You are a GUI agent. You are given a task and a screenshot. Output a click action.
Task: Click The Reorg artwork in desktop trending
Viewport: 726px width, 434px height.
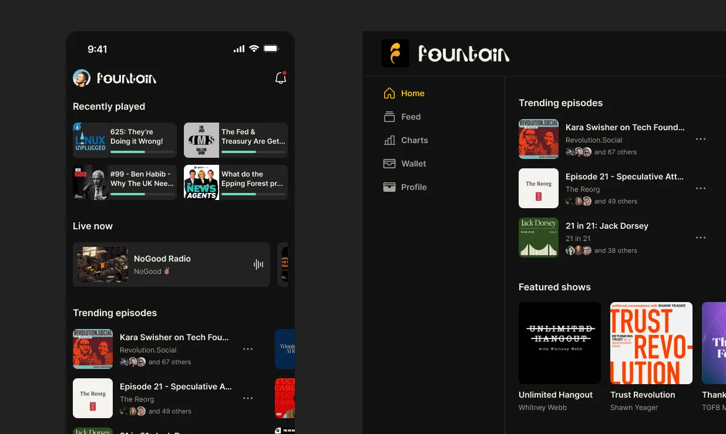(x=539, y=188)
